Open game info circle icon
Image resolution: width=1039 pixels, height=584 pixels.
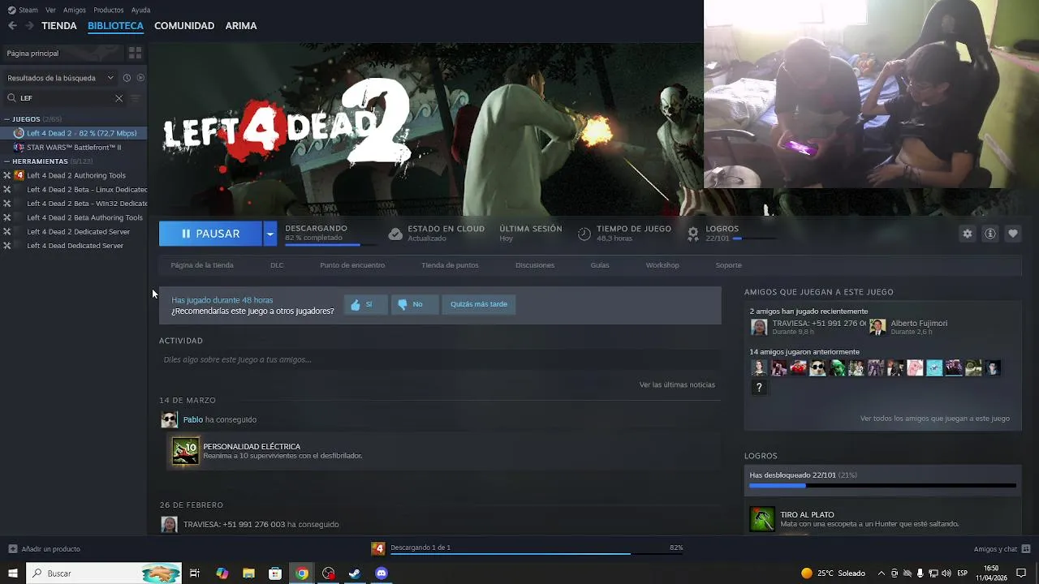pos(989,234)
